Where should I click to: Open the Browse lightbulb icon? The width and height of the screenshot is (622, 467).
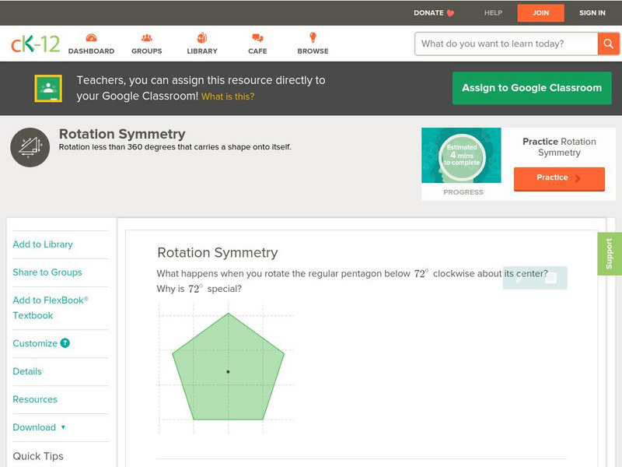(313, 37)
